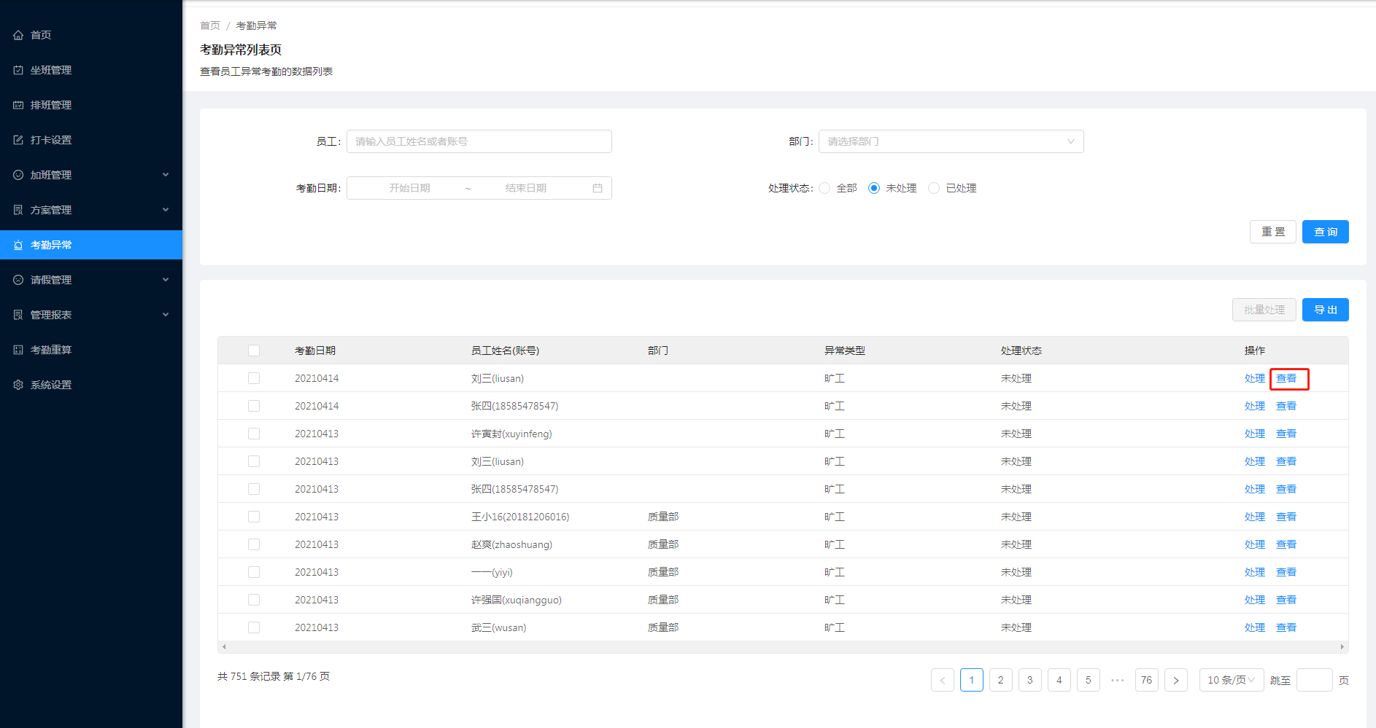Focus the 员工 name search field
This screenshot has width=1376, height=728.
pyautogui.click(x=479, y=141)
